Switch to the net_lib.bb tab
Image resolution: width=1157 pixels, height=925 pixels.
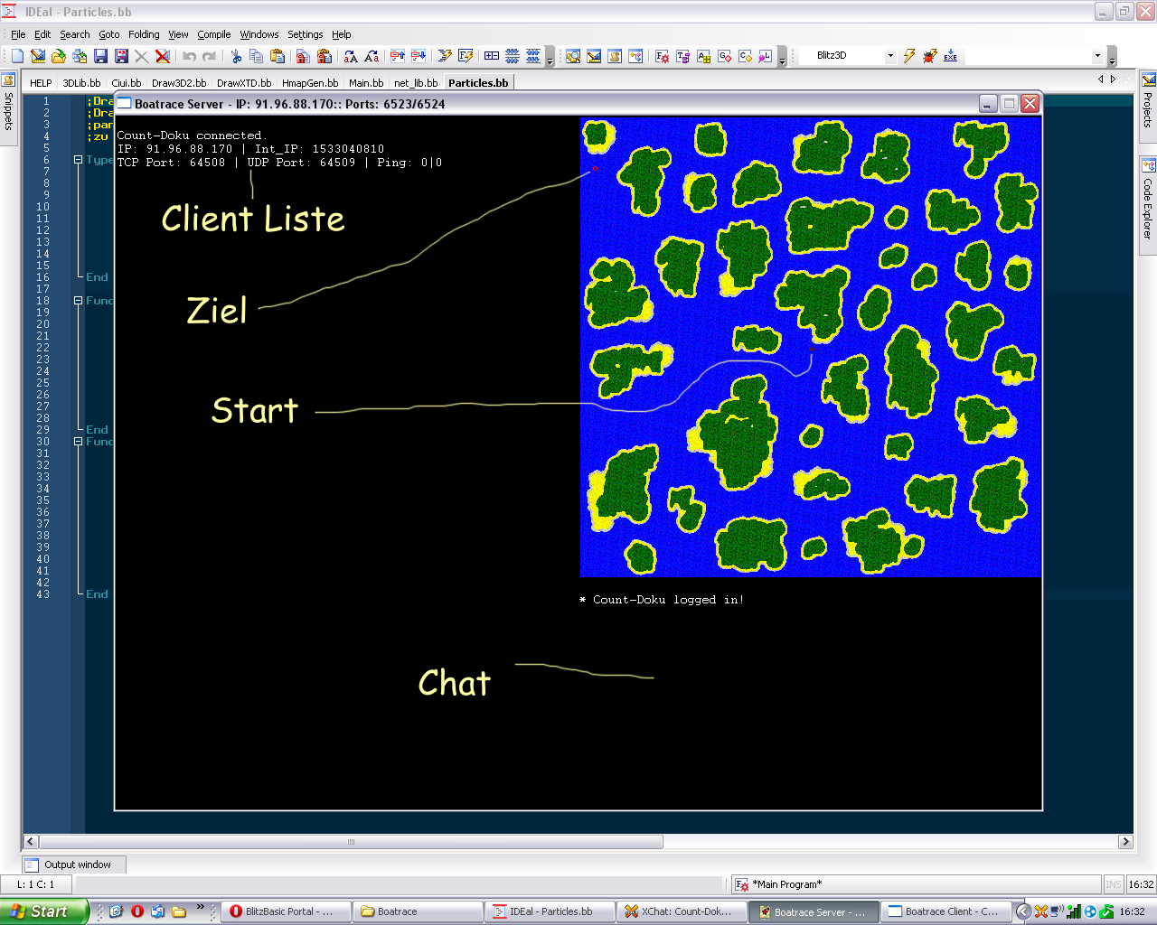tap(415, 83)
